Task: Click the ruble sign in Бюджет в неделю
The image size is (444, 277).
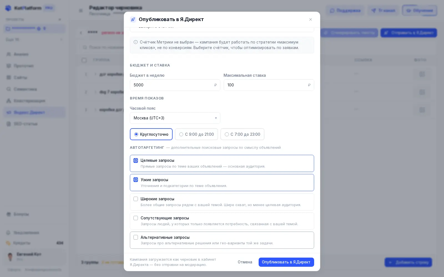Action: (x=215, y=85)
